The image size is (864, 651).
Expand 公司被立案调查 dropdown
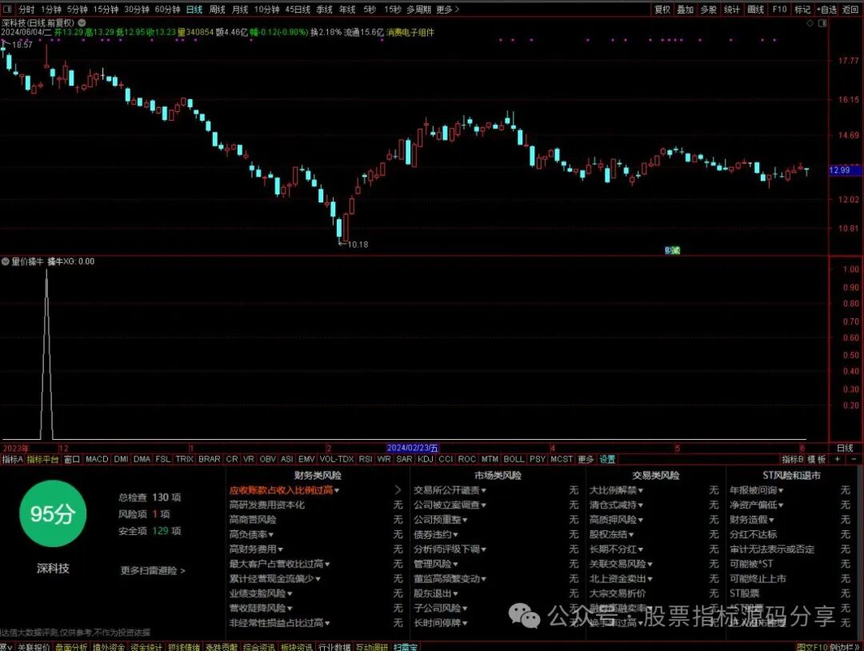(484, 505)
